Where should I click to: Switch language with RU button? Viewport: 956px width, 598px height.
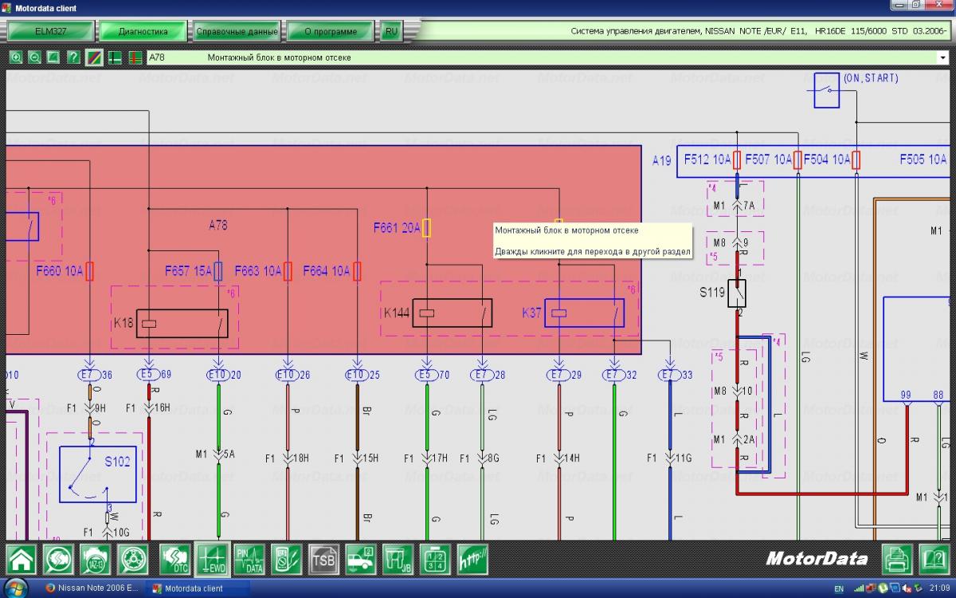(390, 32)
